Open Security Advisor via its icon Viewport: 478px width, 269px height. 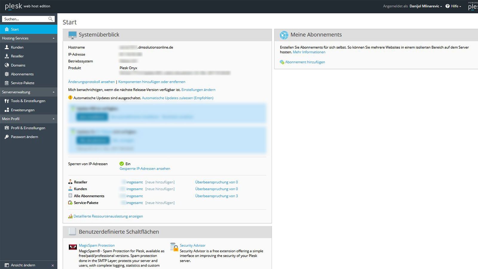pyautogui.click(x=174, y=247)
